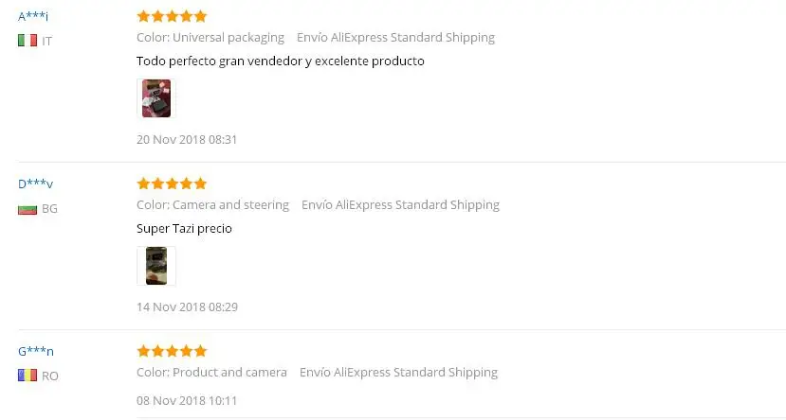This screenshot has width=786, height=420.
Task: Click the Bulgaria flag icon
Action: pos(27,208)
